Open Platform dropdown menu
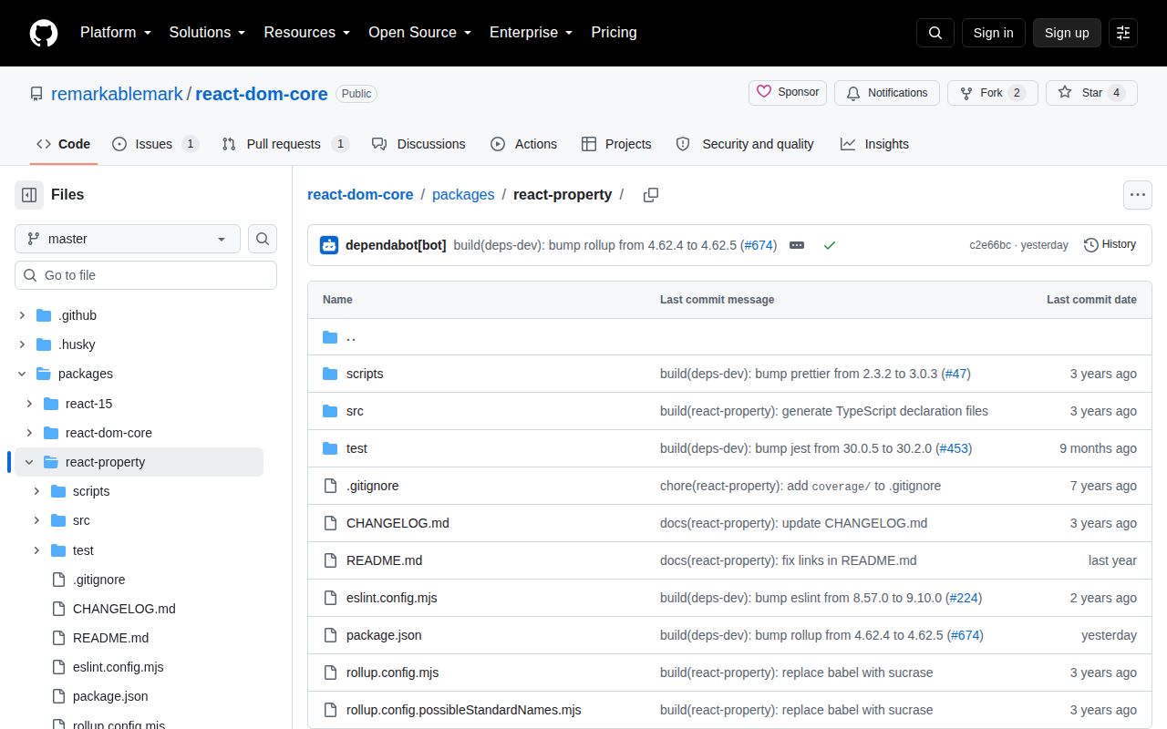This screenshot has height=729, width=1167. (116, 33)
